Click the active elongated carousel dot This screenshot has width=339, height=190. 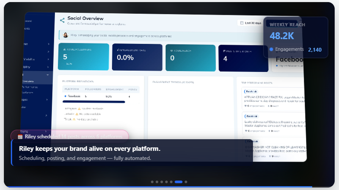pos(179,182)
